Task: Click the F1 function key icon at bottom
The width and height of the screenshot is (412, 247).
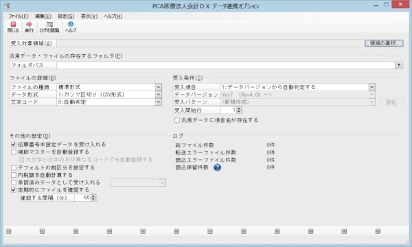Action: (8, 231)
